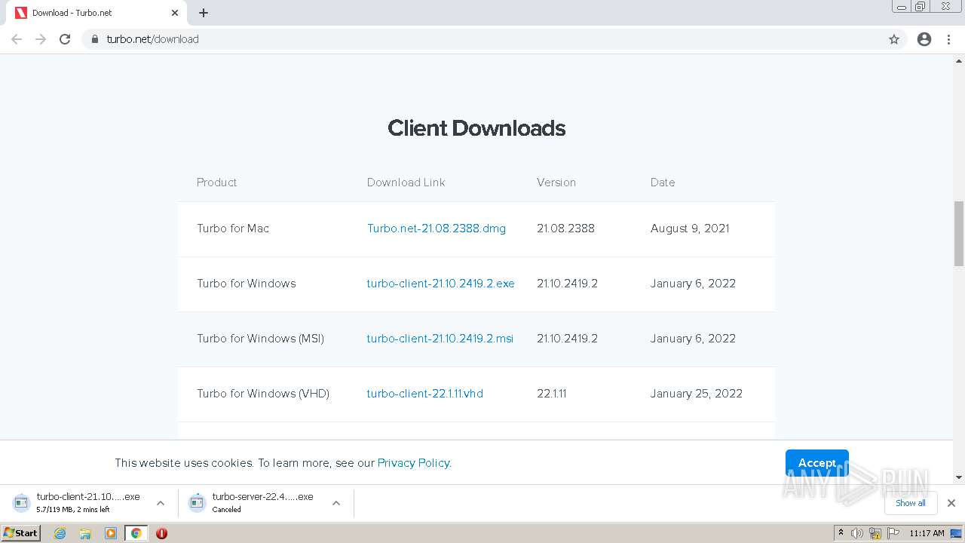The image size is (965, 543).
Task: Open Action Center flag icon
Action: [x=893, y=533]
